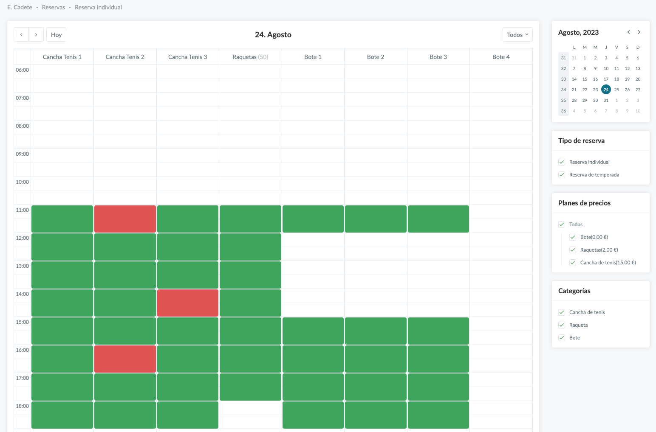Click Raquetas (50) column header
Image resolution: width=656 pixels, height=432 pixels.
pyautogui.click(x=250, y=57)
